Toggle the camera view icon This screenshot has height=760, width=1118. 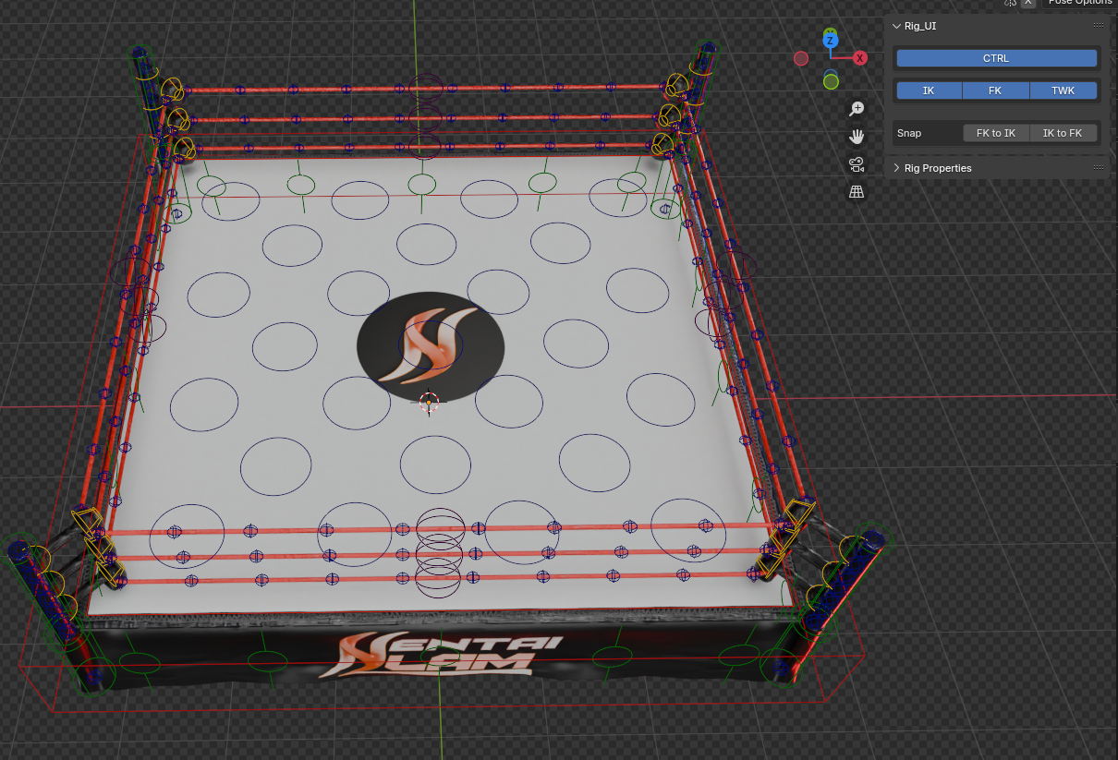[857, 164]
